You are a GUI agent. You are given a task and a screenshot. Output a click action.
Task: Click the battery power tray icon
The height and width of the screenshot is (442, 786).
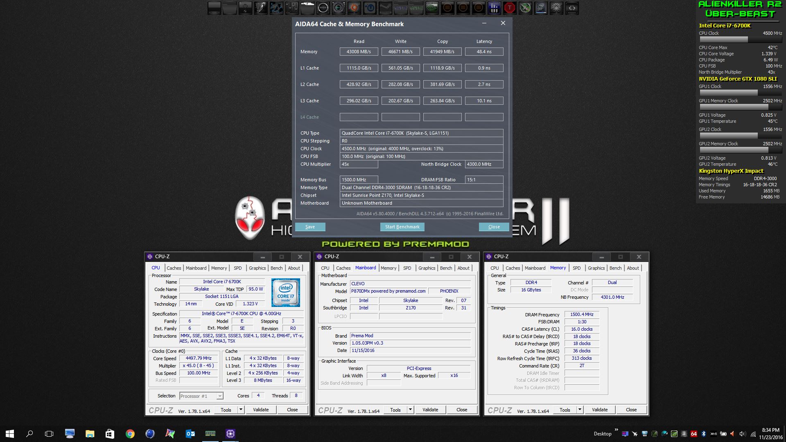[x=723, y=434]
